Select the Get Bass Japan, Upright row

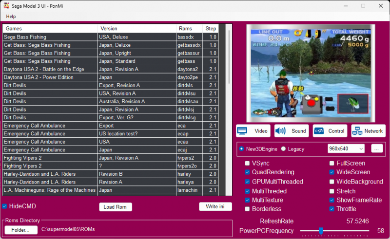pyautogui.click(x=111, y=53)
